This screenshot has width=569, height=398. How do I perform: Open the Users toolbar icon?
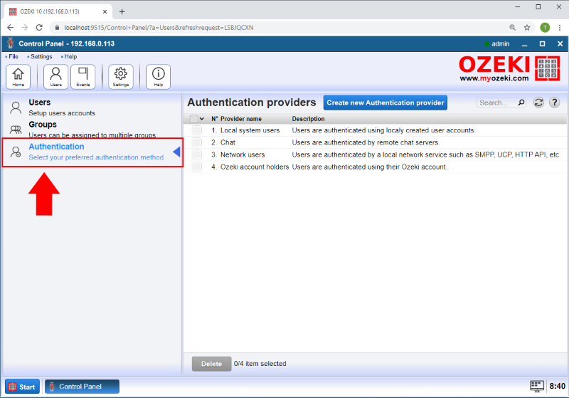56,77
